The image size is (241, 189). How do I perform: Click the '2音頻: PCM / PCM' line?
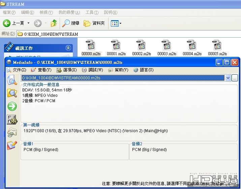coord(38,101)
